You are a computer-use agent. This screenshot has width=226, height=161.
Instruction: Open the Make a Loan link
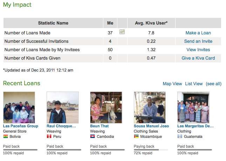click(x=198, y=33)
